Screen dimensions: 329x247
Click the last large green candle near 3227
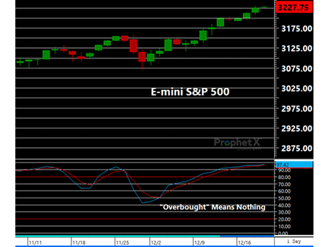pyautogui.click(x=255, y=10)
